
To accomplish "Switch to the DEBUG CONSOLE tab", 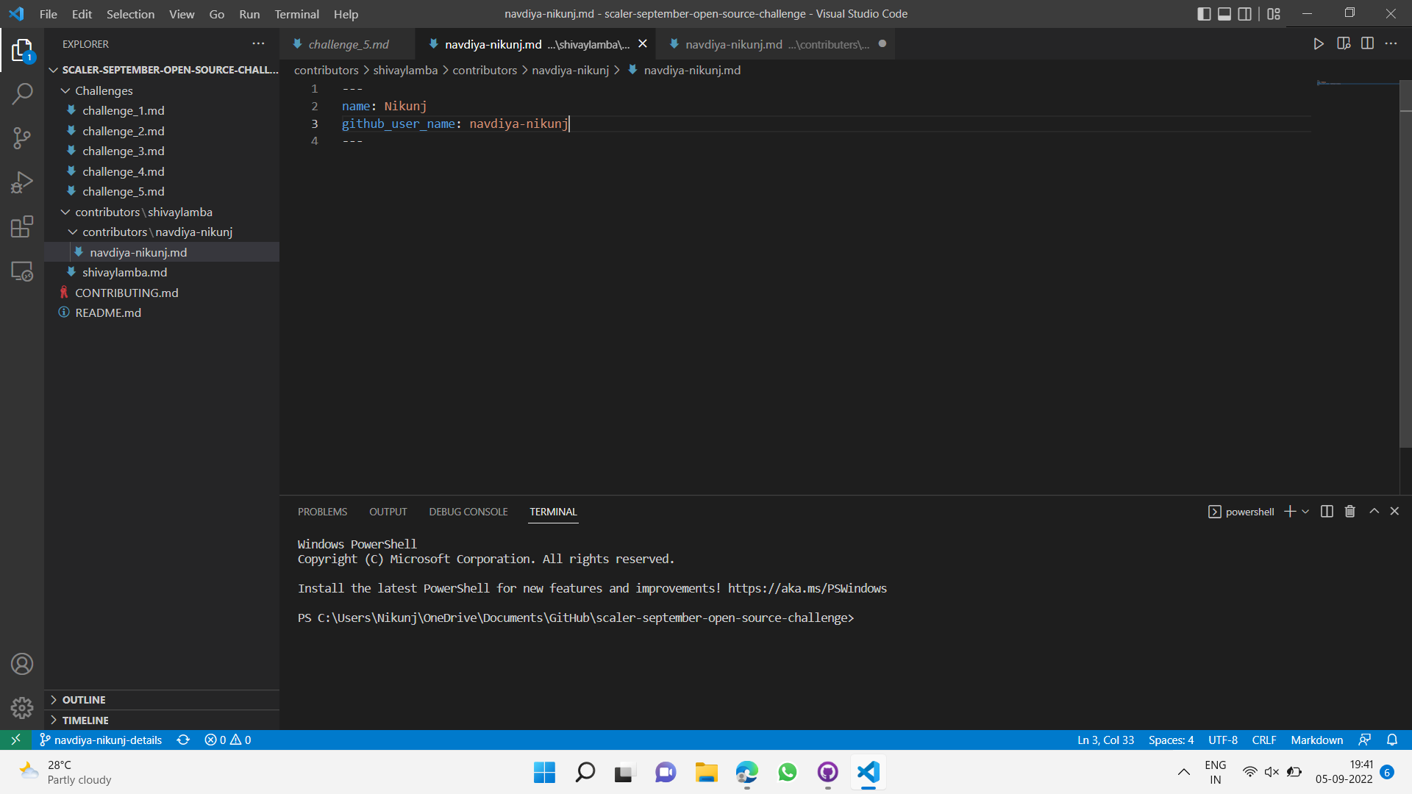I will (x=468, y=511).
